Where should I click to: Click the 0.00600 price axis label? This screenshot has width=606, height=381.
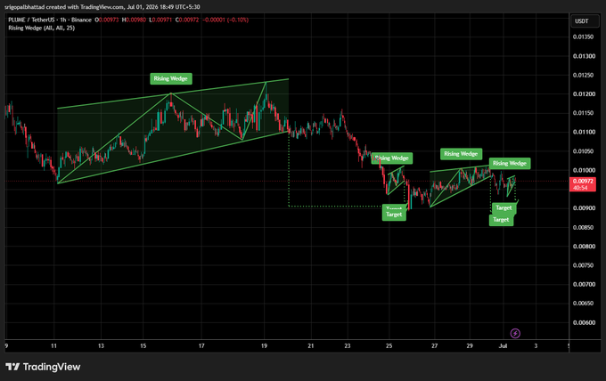tap(583, 323)
